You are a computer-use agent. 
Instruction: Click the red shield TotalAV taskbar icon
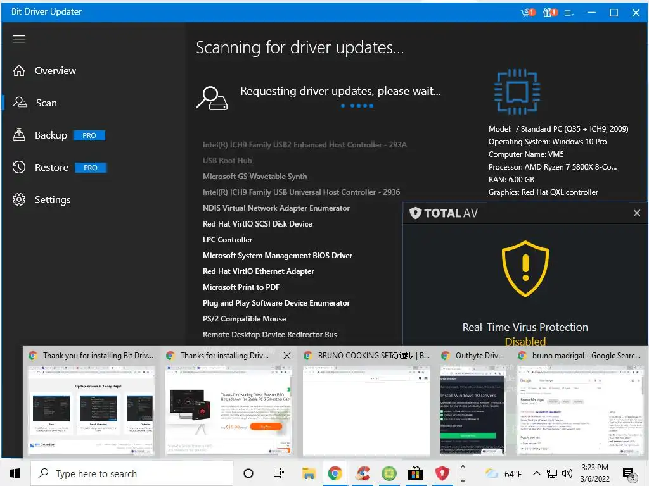click(x=442, y=473)
